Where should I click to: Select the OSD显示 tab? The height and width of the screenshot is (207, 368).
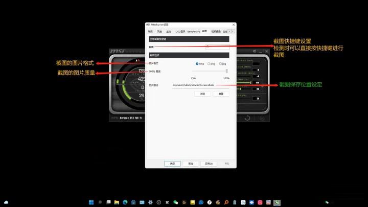[180, 32]
